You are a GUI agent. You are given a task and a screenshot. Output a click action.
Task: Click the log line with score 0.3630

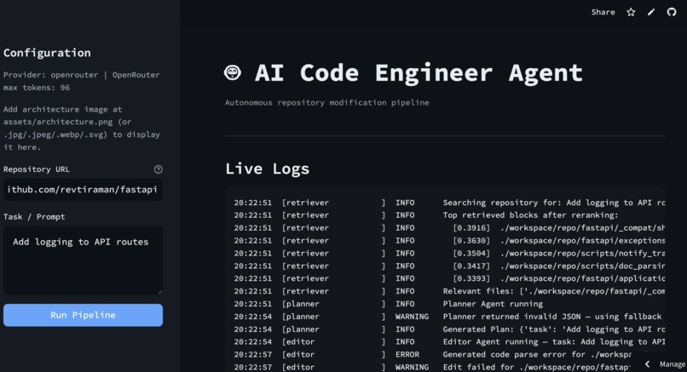449,241
